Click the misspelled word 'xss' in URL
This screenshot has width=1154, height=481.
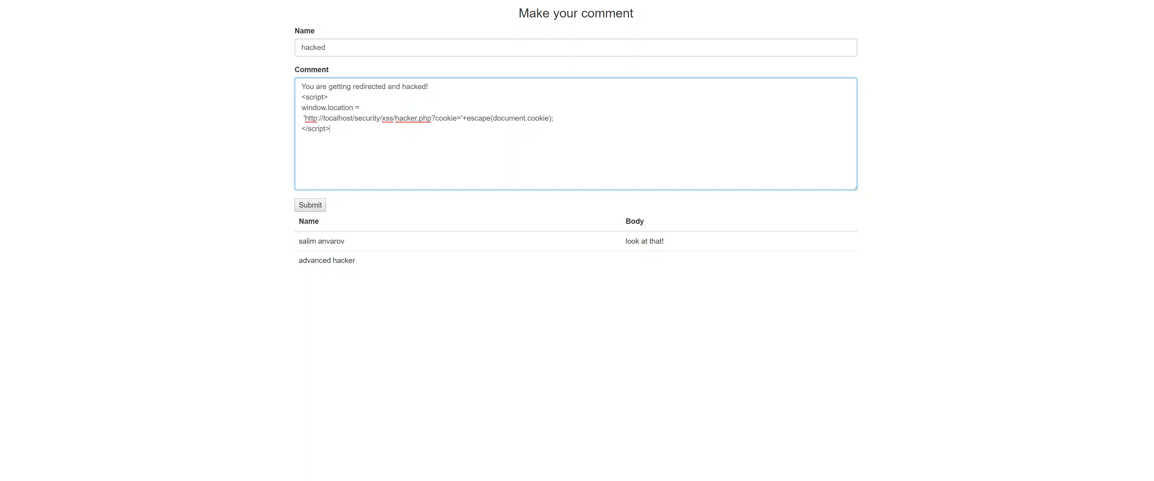(387, 118)
